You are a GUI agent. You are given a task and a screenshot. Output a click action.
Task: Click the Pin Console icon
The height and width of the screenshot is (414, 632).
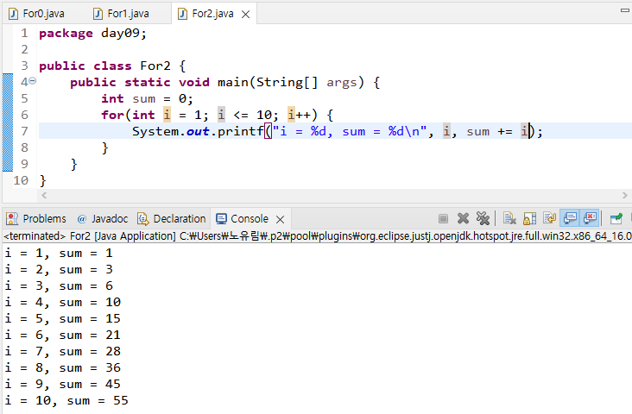pyautogui.click(x=616, y=219)
